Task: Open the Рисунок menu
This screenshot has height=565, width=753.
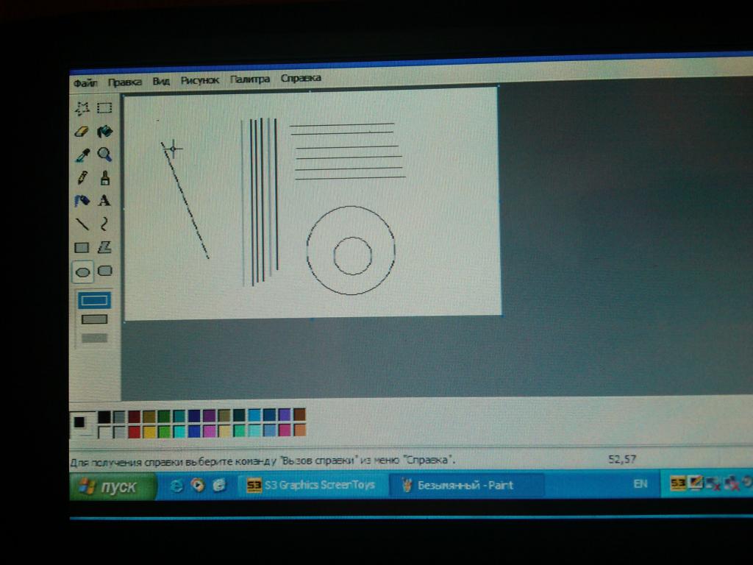Action: (x=199, y=80)
